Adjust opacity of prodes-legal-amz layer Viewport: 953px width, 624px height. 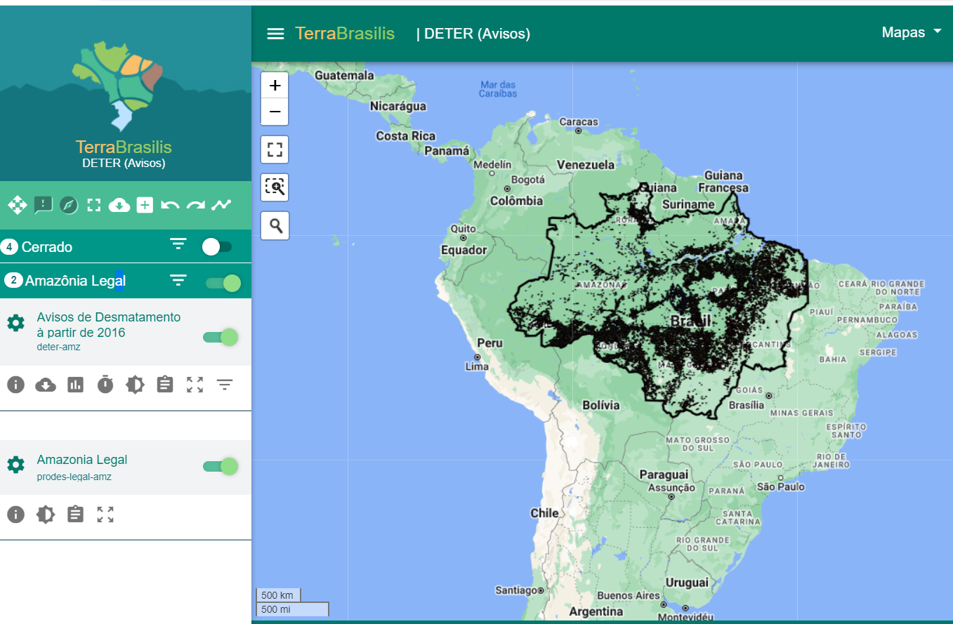click(x=46, y=515)
